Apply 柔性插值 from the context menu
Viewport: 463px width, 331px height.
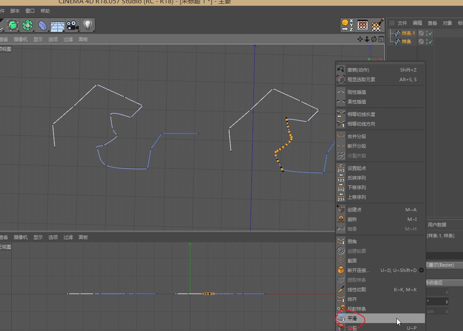[380, 102]
